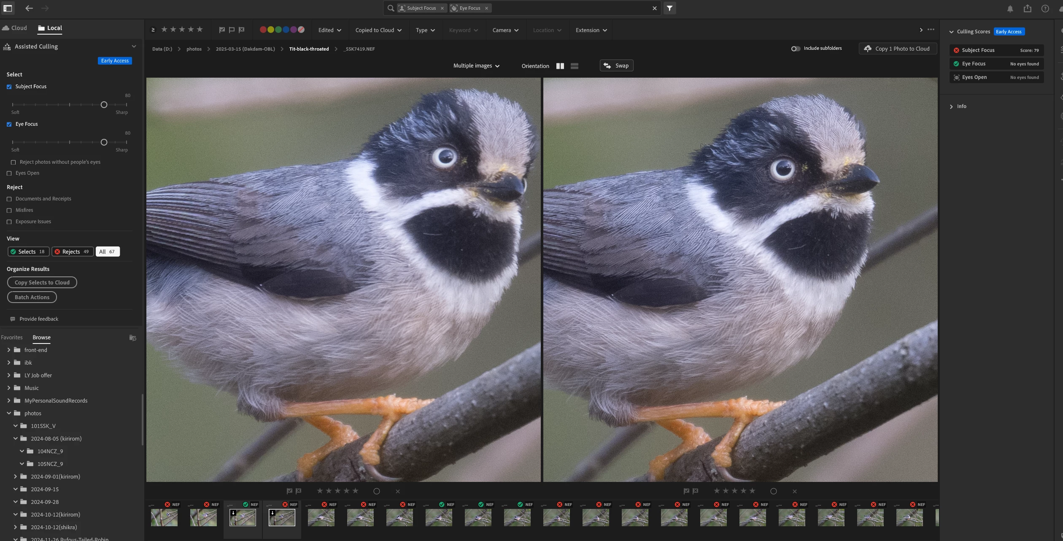
Task: Select side-by-side orientation icon
Action: tap(560, 66)
